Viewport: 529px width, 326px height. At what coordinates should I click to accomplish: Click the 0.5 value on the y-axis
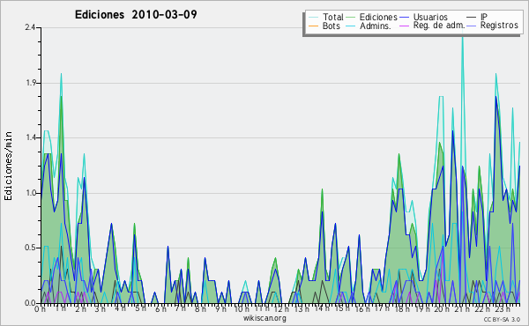(31, 248)
